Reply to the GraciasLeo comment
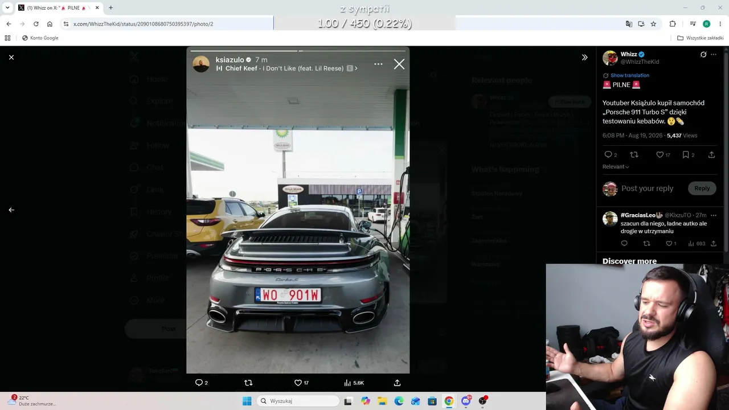Image resolution: width=729 pixels, height=410 pixels. click(624, 244)
